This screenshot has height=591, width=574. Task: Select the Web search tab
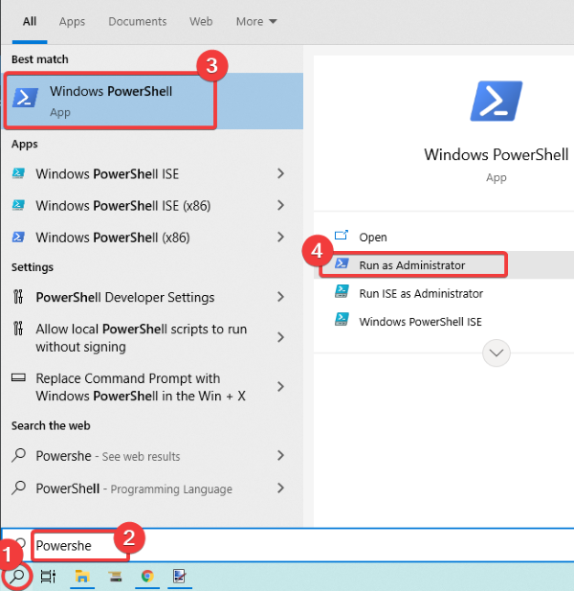coord(201,21)
